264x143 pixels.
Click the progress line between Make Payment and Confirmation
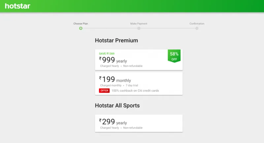[168, 28]
